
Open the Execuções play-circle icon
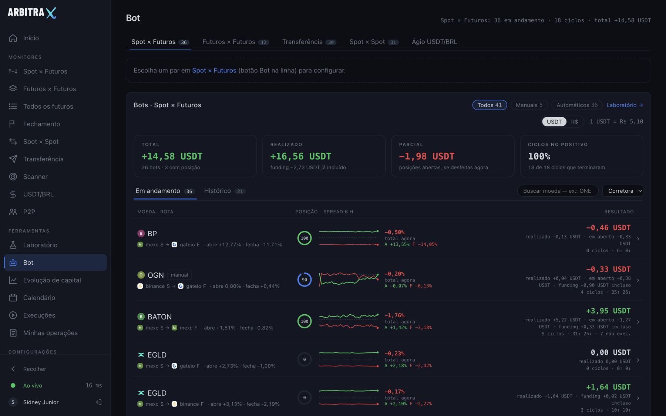13,315
